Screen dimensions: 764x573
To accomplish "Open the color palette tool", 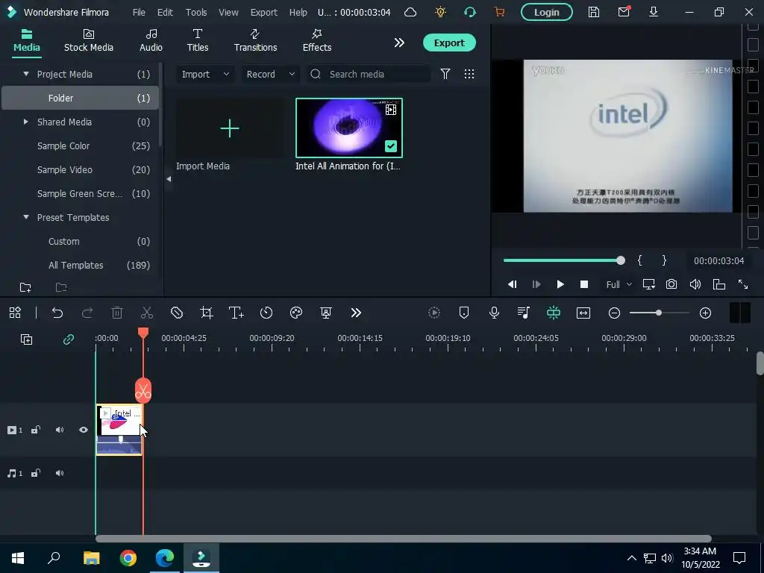I will point(296,313).
